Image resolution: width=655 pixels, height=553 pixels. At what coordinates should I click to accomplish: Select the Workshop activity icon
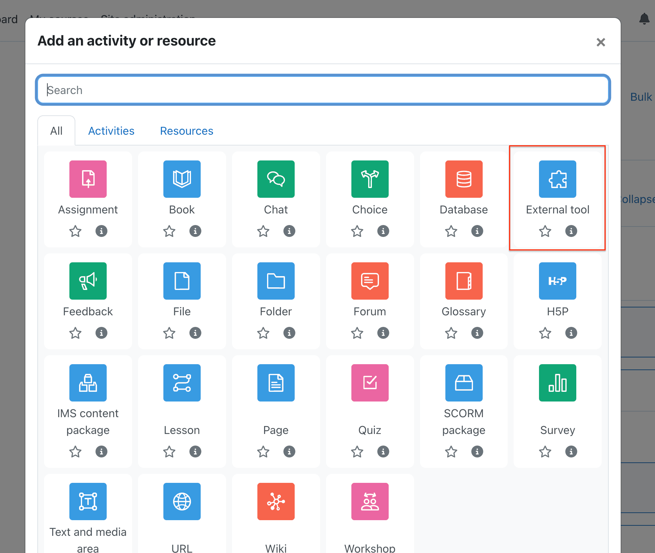pos(370,502)
